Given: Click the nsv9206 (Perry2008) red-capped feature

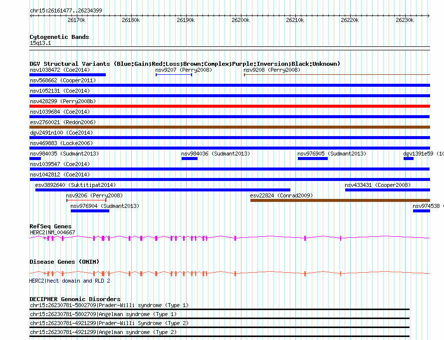Looking at the screenshot, I should click(72, 200).
